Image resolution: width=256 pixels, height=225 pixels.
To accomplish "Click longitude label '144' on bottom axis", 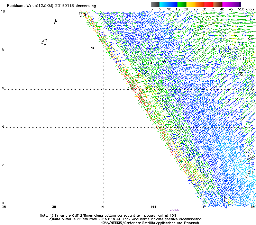I will 153,207.
